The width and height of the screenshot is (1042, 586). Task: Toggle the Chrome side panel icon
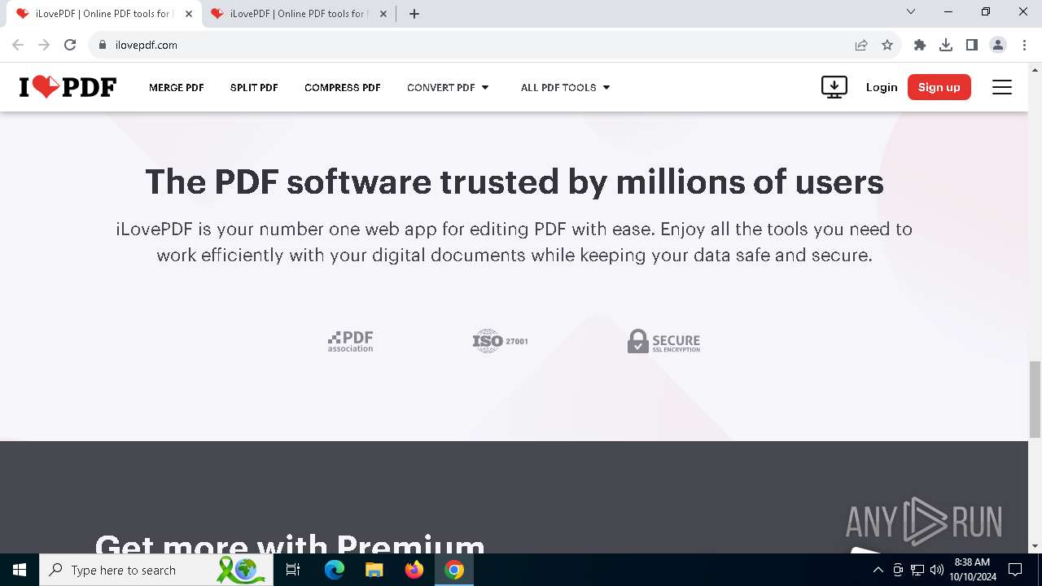(972, 45)
